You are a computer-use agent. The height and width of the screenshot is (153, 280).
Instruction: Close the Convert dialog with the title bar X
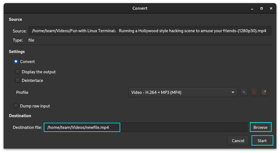click(x=271, y=8)
